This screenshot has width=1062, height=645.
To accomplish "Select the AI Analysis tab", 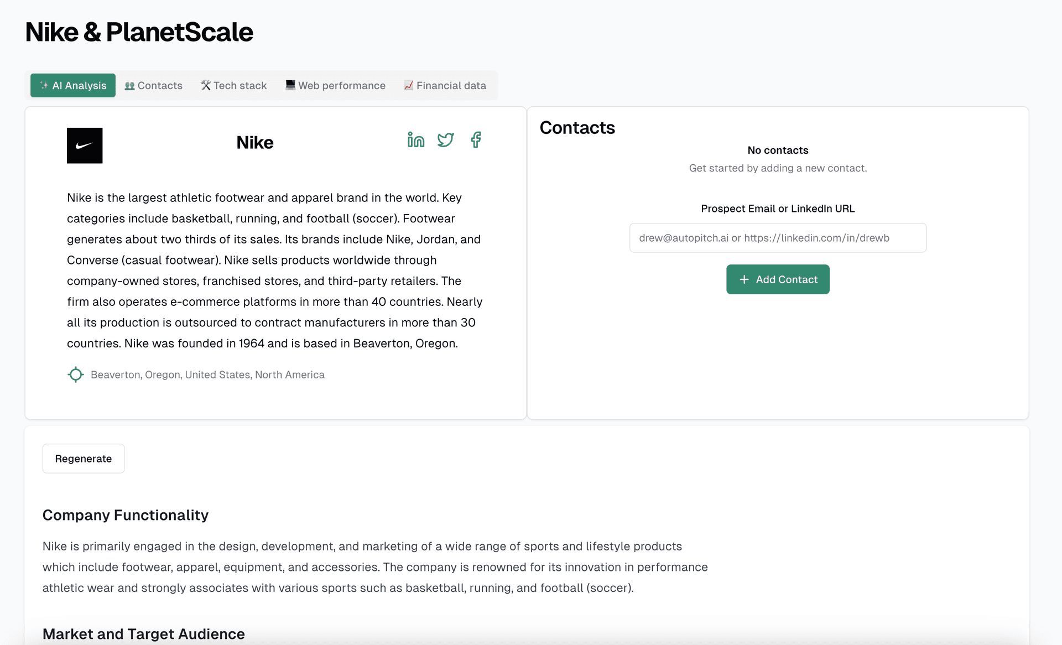I will pyautogui.click(x=73, y=86).
